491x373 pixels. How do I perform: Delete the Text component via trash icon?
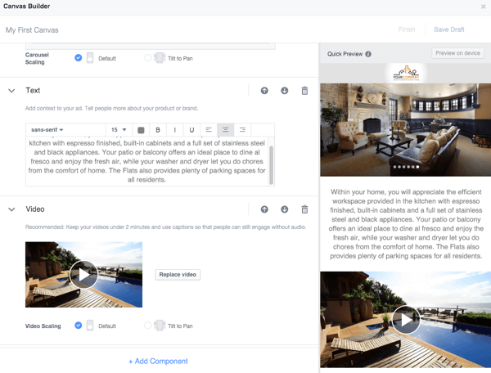coord(304,91)
